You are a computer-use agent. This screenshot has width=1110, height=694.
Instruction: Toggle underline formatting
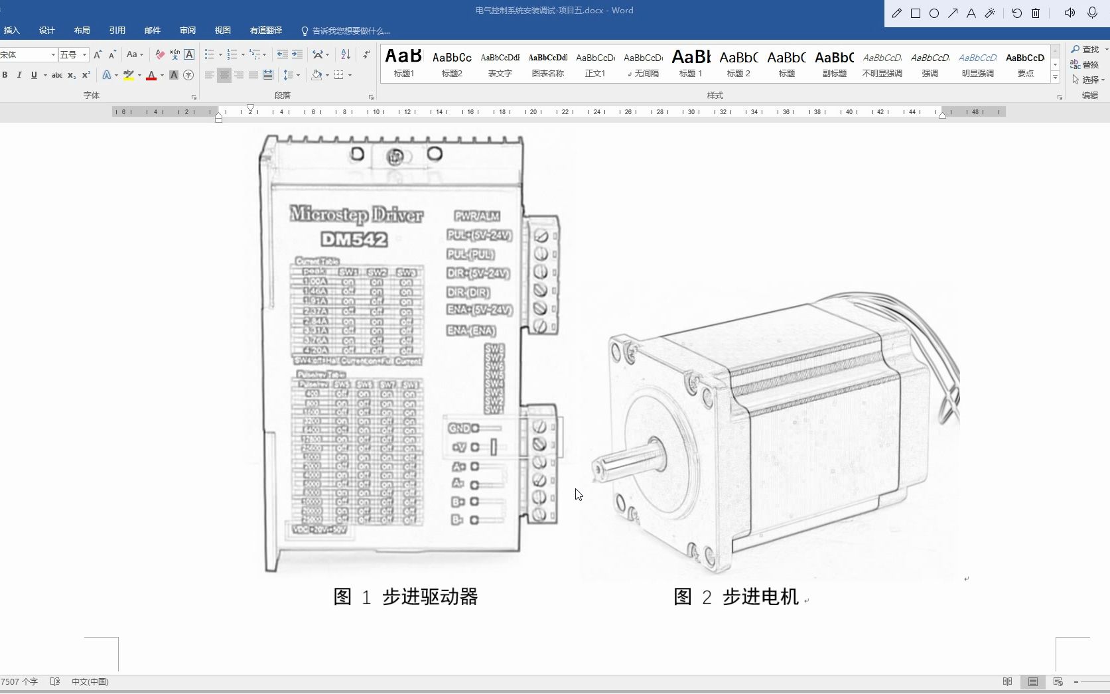[x=34, y=75]
